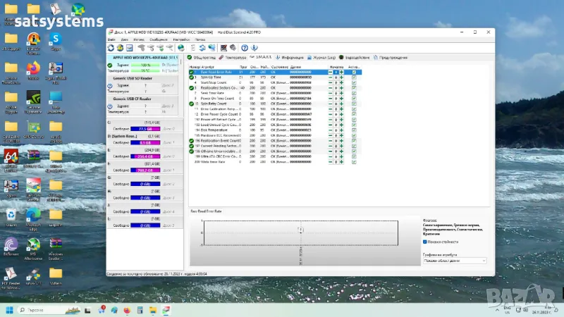
Task: Click plus offset icon for Raw Read Error Rate
Action: (342, 72)
